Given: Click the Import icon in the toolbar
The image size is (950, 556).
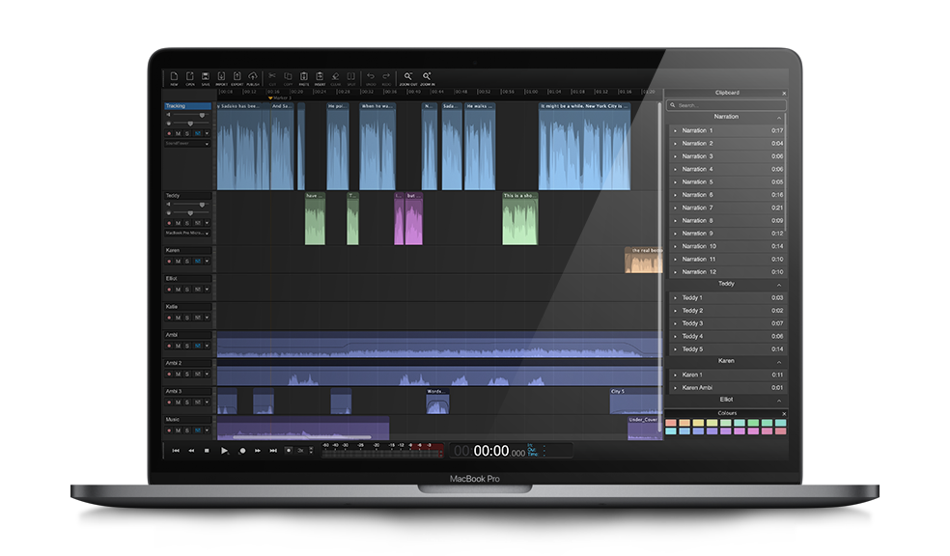Looking at the screenshot, I should click(221, 77).
